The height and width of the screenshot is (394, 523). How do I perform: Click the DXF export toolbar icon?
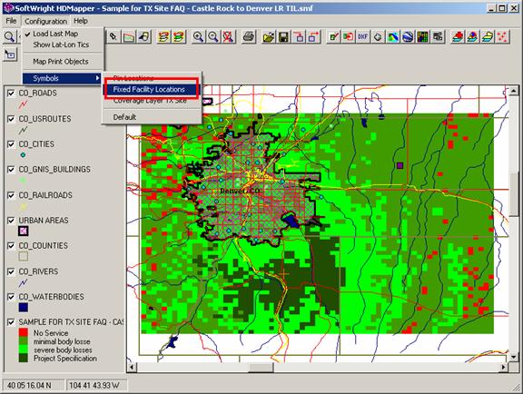coord(363,36)
